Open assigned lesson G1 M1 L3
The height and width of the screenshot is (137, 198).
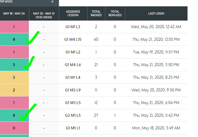[x=73, y=27]
